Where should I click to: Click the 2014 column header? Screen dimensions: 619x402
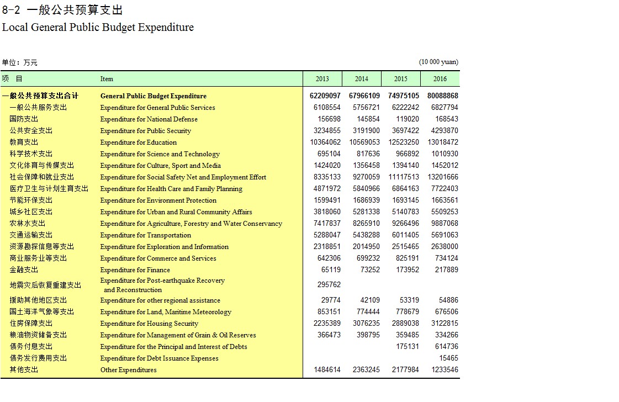(x=361, y=79)
